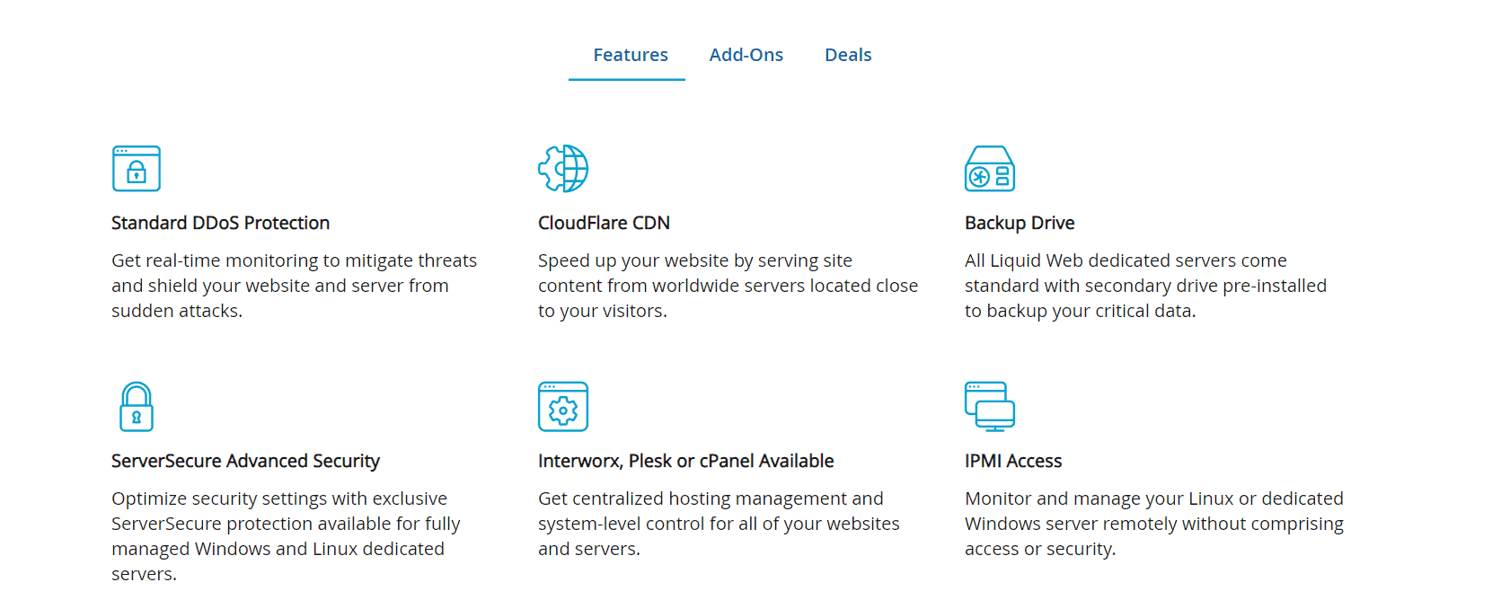Click the ServerSecure Advanced Security heading
This screenshot has width=1501, height=600.
245,461
